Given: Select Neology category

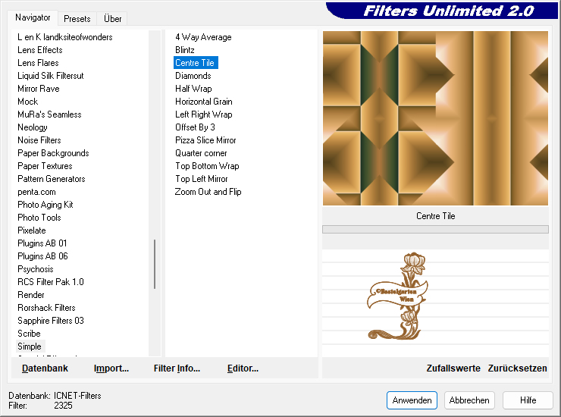Looking at the screenshot, I should pyautogui.click(x=32, y=127).
